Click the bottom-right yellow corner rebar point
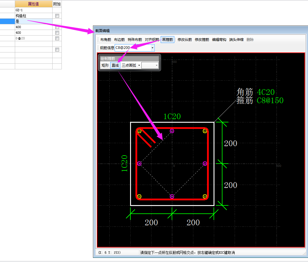Image resolution: width=308 pixels, height=262 pixels. 205,196
